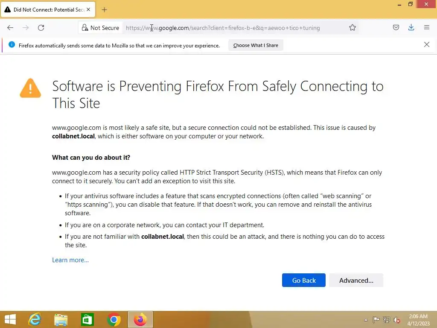
Task: Open the Firefox application menu
Action: point(426,28)
